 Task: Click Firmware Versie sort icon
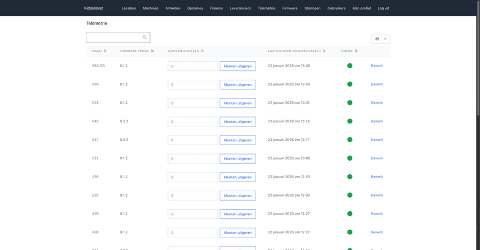pyautogui.click(x=152, y=51)
